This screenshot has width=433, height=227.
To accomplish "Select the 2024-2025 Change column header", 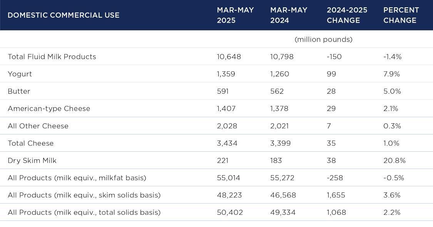I will click(347, 15).
